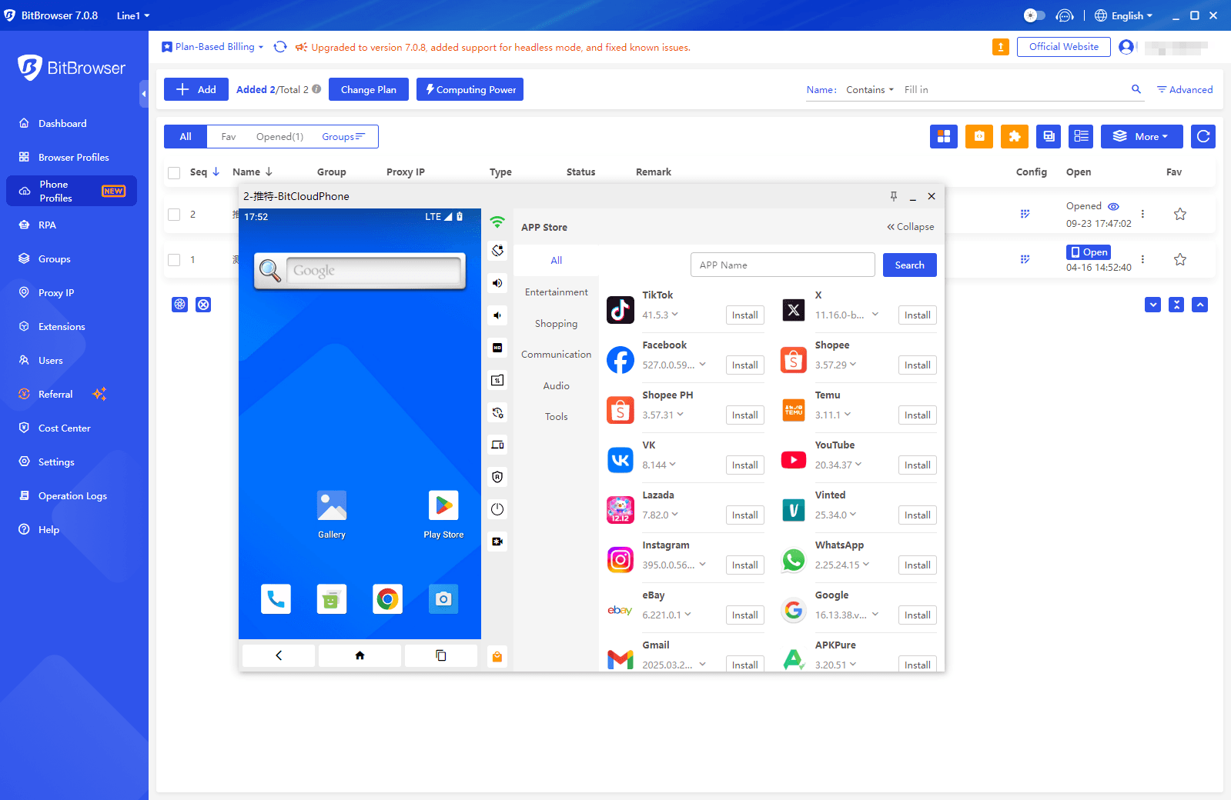
Task: Select the All tab in profile list
Action: (x=186, y=136)
